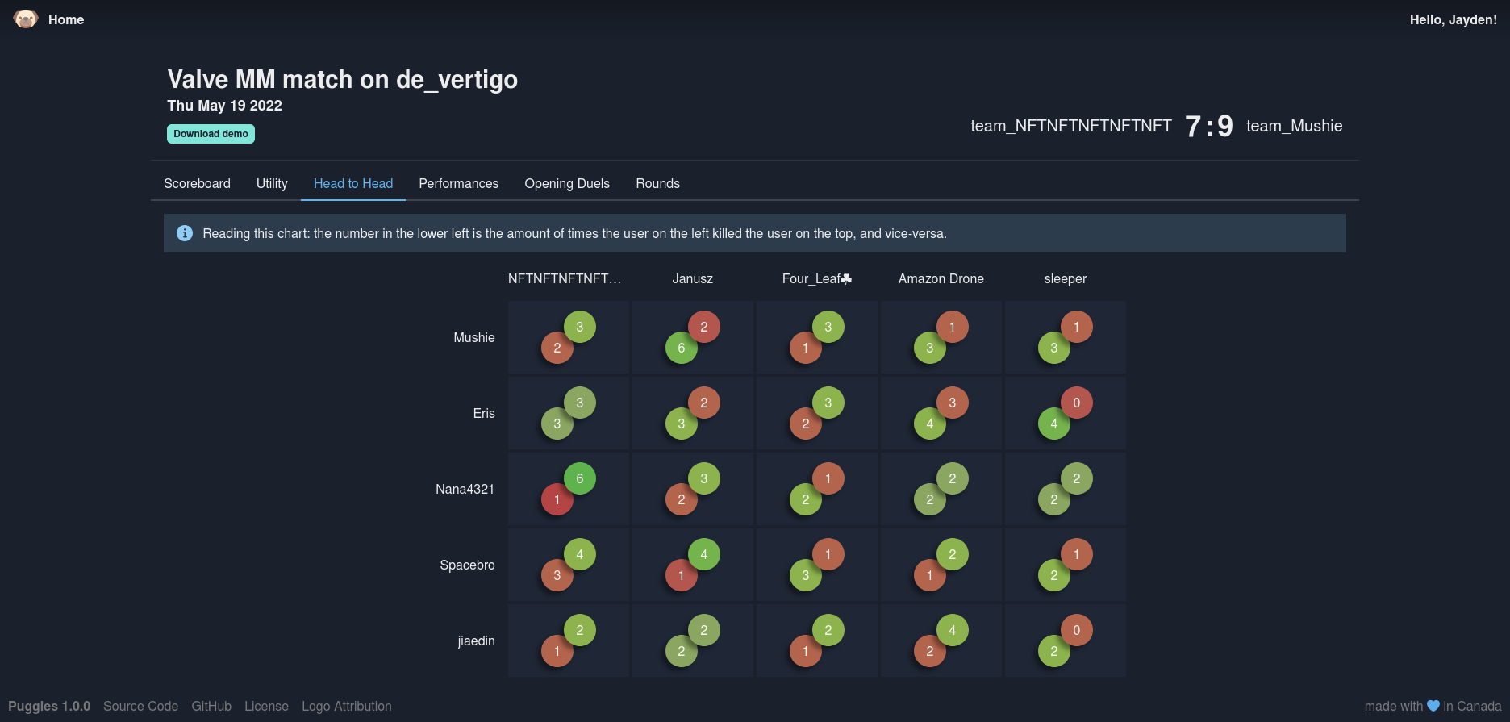Viewport: 1510px width, 722px height.
Task: Click green 4 circle in jiaedin vs Amazon Drone cell
Action: point(953,630)
